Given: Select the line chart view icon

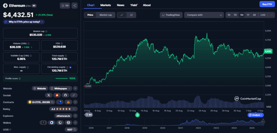Looking at the screenshot, I should coord(122,15).
